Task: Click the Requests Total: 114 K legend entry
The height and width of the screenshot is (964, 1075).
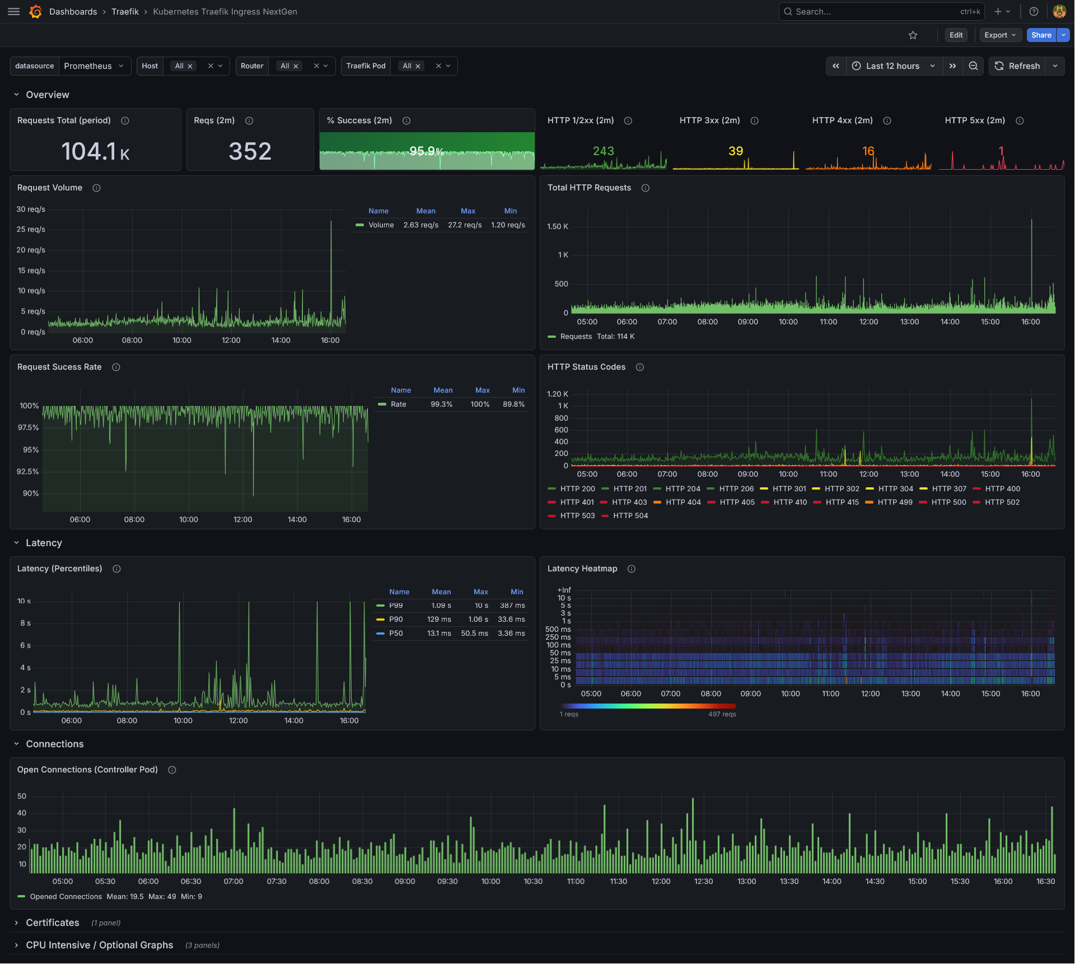Action: (x=591, y=336)
